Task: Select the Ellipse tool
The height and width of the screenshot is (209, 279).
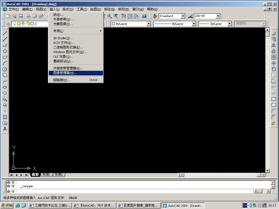Action: click(x=5, y=87)
